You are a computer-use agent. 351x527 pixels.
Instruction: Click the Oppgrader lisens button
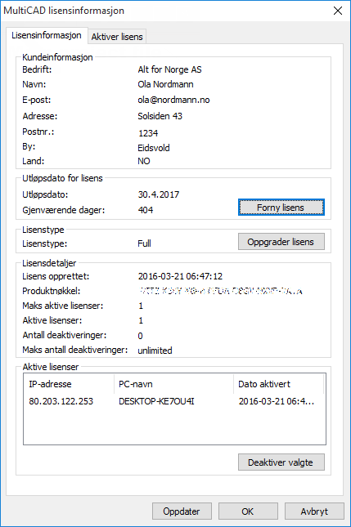tap(281, 242)
